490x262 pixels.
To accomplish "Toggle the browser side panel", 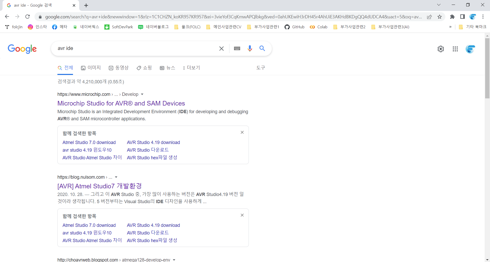I will pos(462,17).
